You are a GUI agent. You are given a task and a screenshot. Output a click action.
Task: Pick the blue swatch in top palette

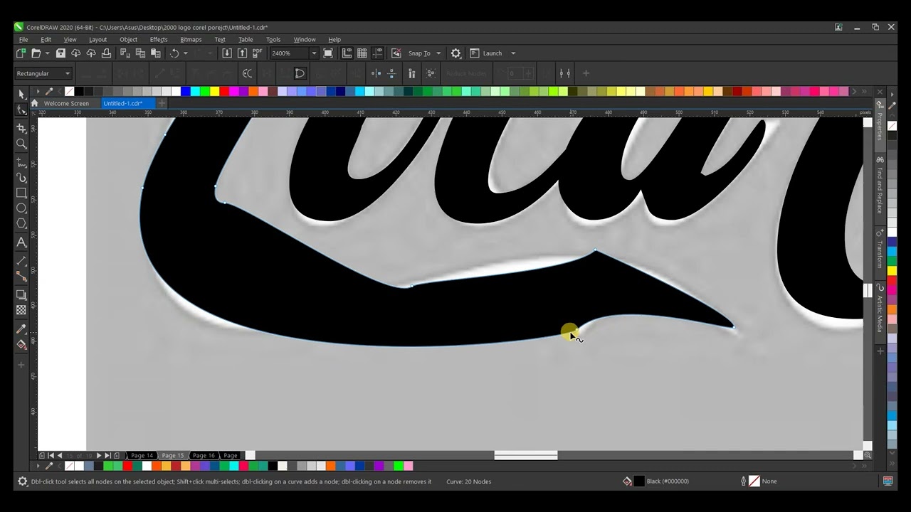tap(186, 91)
